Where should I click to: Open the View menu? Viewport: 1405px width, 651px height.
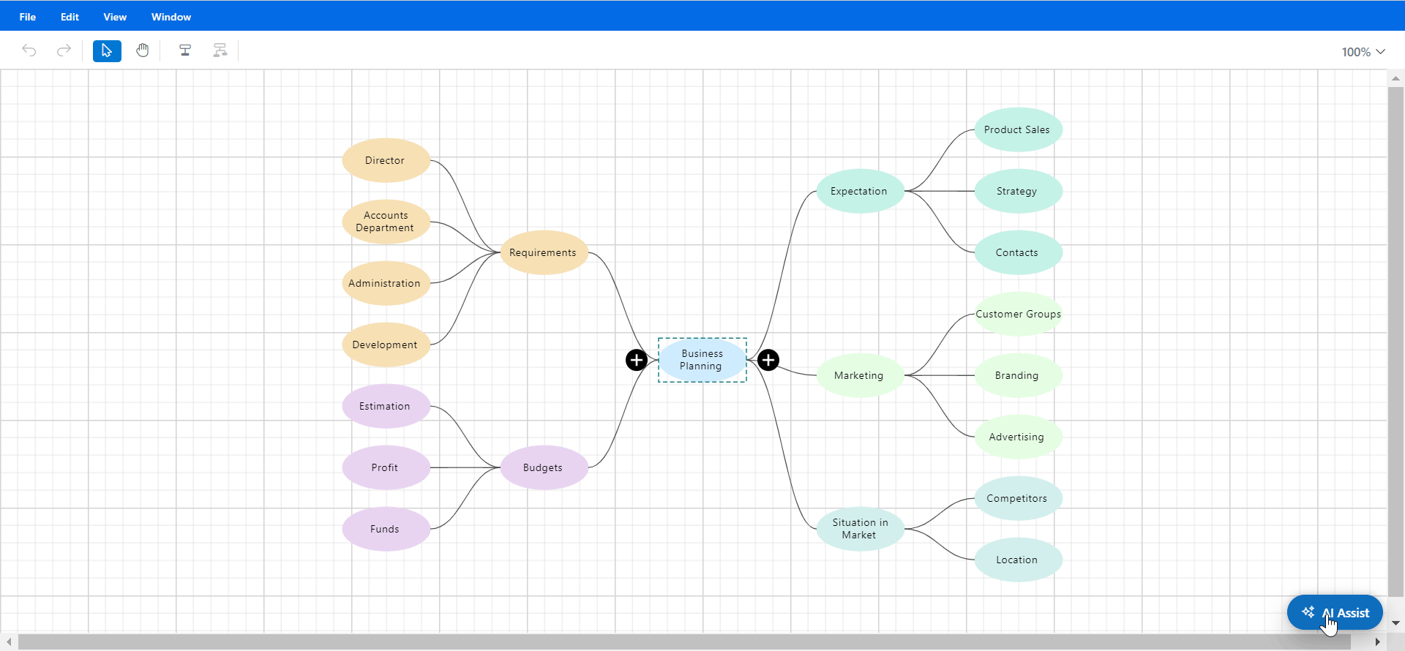pyautogui.click(x=115, y=17)
